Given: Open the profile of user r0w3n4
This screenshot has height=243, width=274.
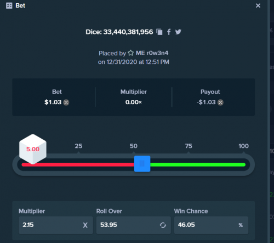Looking at the screenshot, I should (152, 53).
